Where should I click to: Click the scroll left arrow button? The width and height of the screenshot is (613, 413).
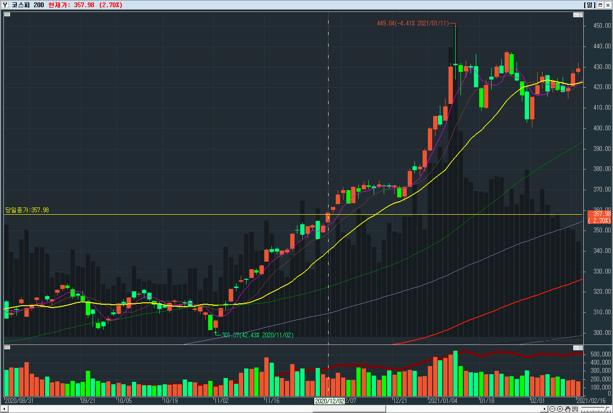[4, 409]
